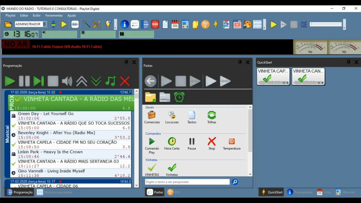Trigger the VINHETA CAN... QuickStart button
This screenshot has height=203, width=361.
(308, 76)
